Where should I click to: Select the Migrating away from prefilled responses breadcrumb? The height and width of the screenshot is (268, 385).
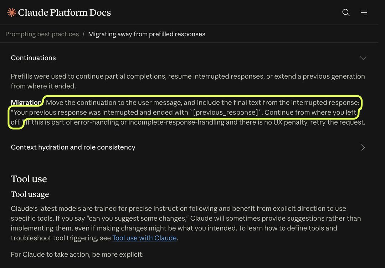147,34
